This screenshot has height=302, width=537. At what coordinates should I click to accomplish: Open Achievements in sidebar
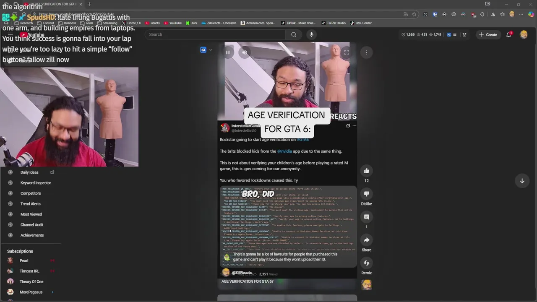(x=32, y=235)
